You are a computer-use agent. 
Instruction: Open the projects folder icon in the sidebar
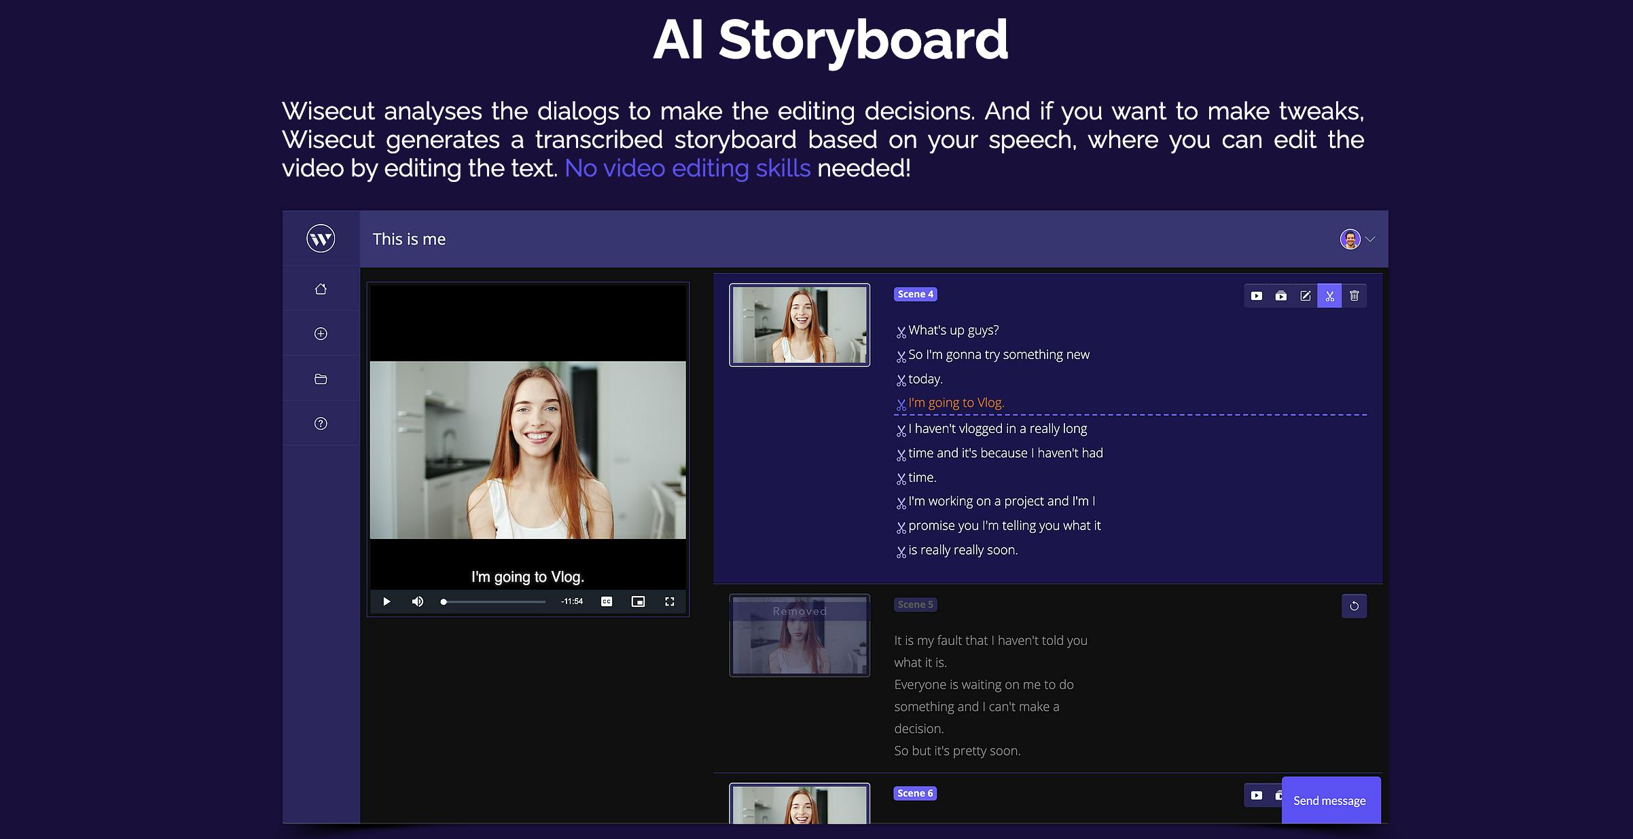pos(321,379)
